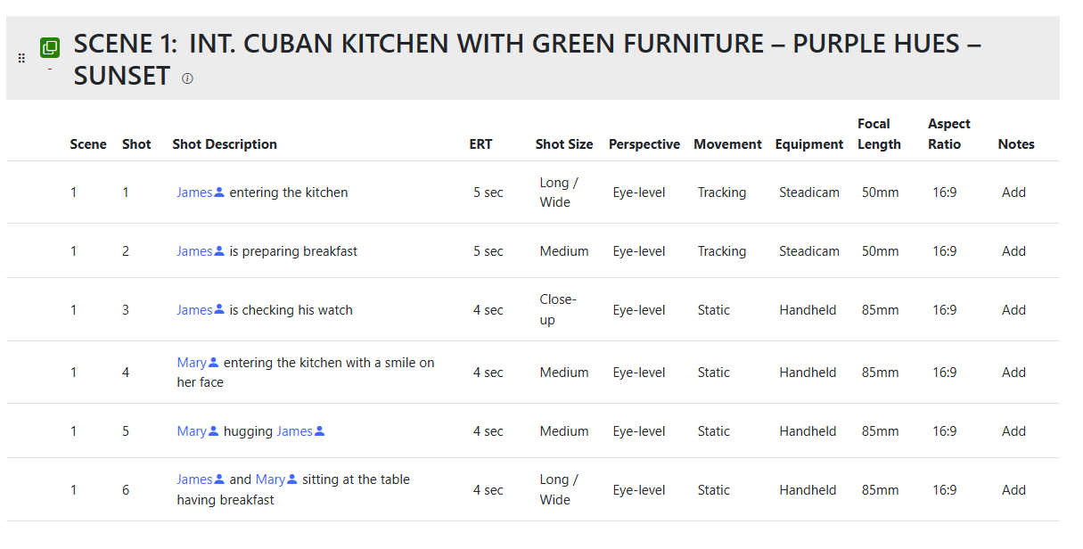
Task: Add a note to shot 1
Action: tap(1013, 193)
